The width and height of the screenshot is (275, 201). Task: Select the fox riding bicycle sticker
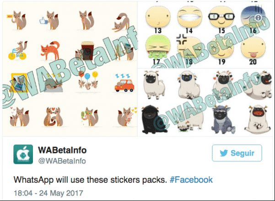tap(18, 50)
